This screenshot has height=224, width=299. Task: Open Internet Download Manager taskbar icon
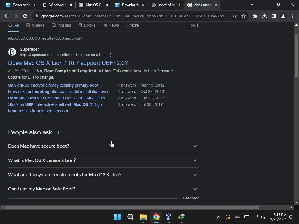[x=182, y=217]
